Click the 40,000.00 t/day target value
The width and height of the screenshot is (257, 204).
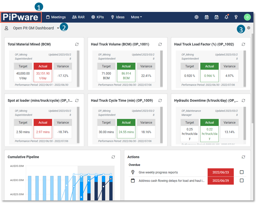click(23, 76)
